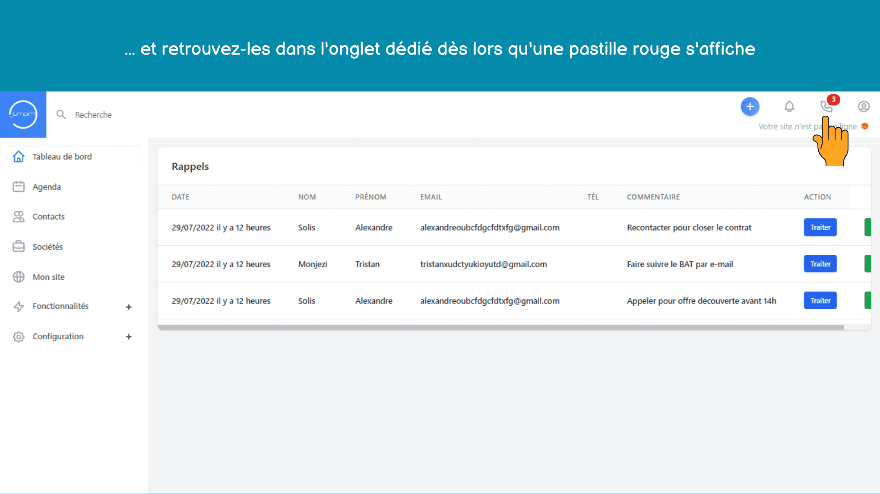Open the phone callbacks icon

[826, 107]
